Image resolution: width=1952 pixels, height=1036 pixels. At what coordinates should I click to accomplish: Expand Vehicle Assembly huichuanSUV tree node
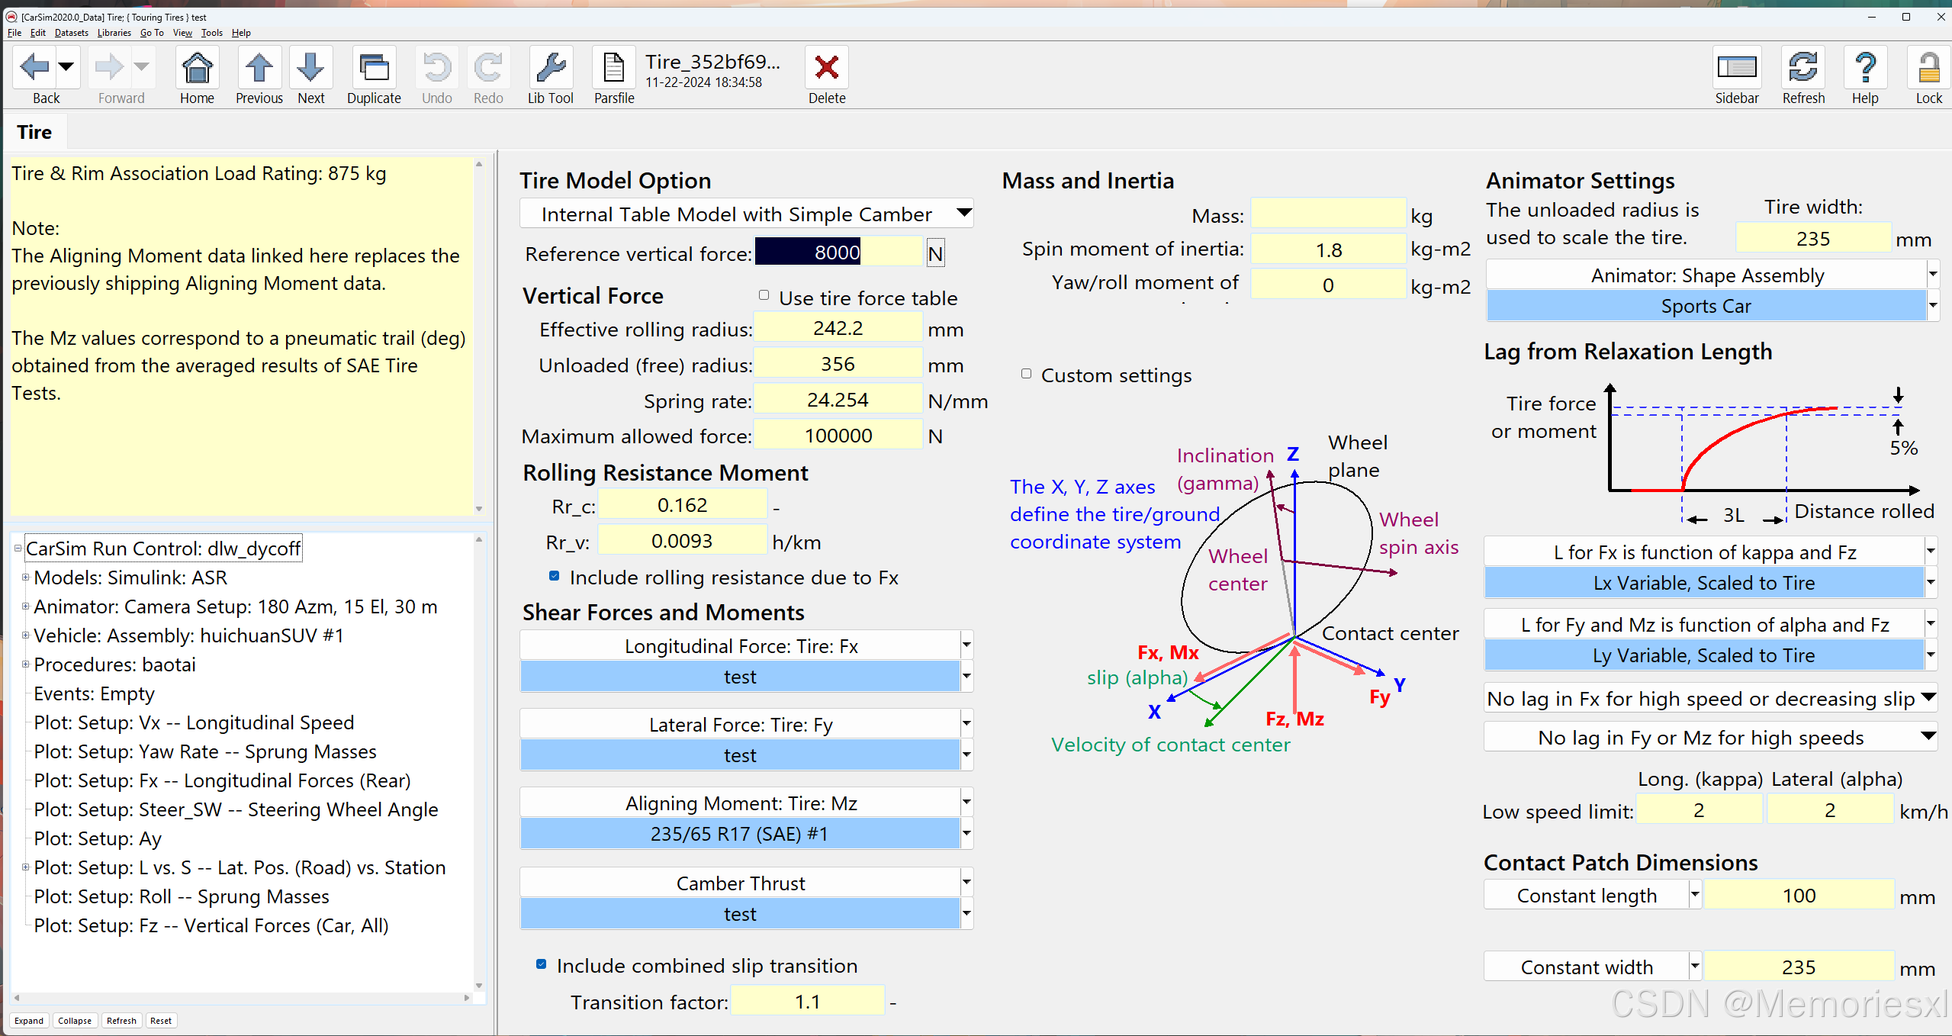25,635
